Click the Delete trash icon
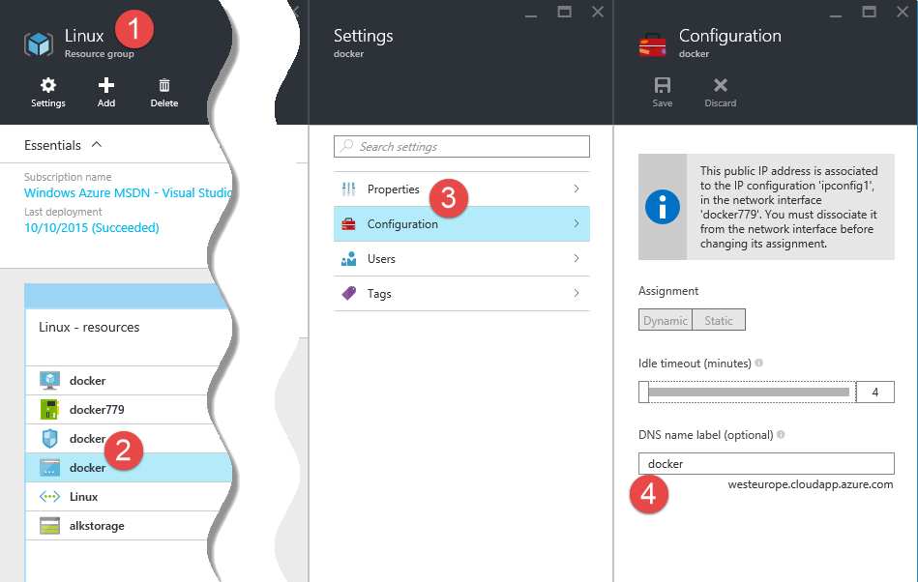Screen dimensions: 918x582 [164, 86]
